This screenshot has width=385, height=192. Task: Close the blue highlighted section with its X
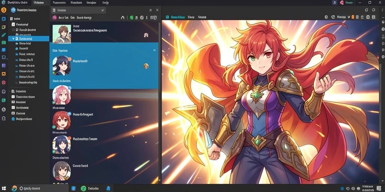(155, 50)
